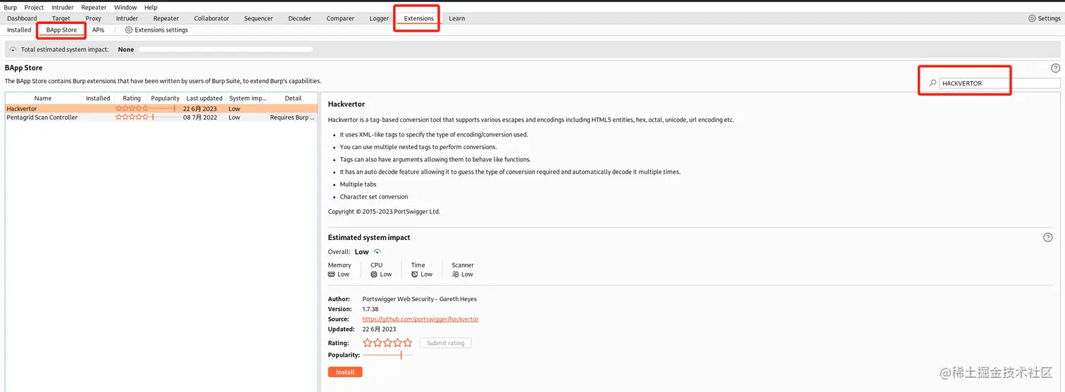Click the '22 6月 2023' last updated cell
The image size is (1065, 392).
[200, 109]
